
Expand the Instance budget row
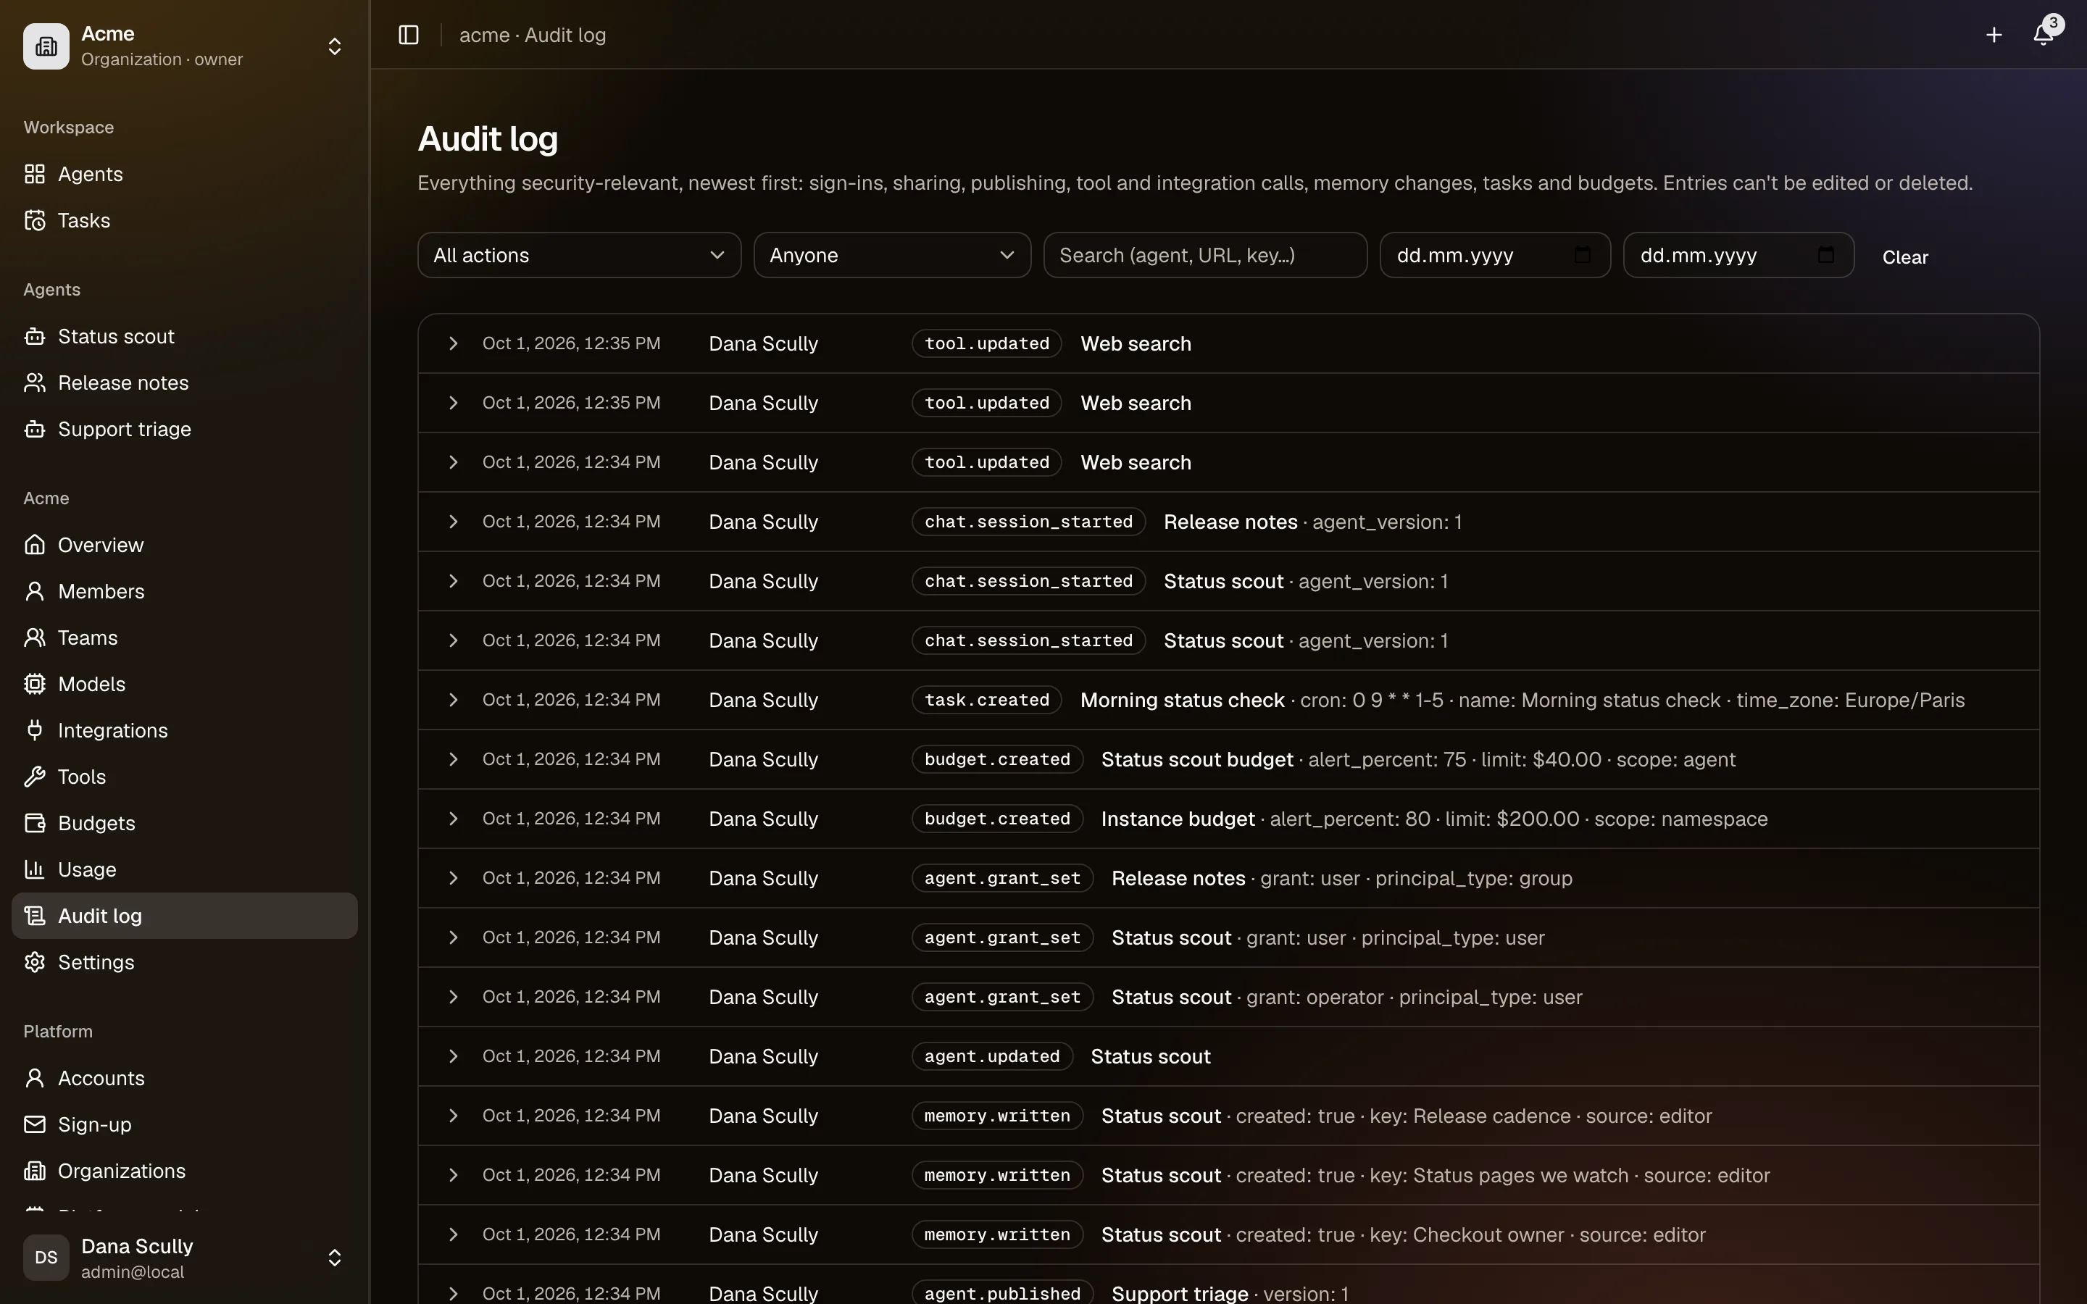tap(454, 819)
